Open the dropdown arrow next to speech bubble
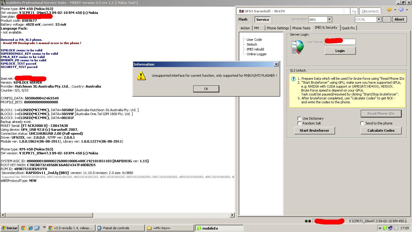412x232 pixels. [407, 10]
